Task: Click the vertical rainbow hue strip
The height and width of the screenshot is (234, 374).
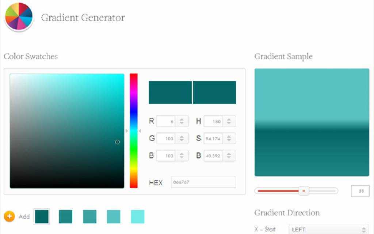Action: click(x=134, y=131)
